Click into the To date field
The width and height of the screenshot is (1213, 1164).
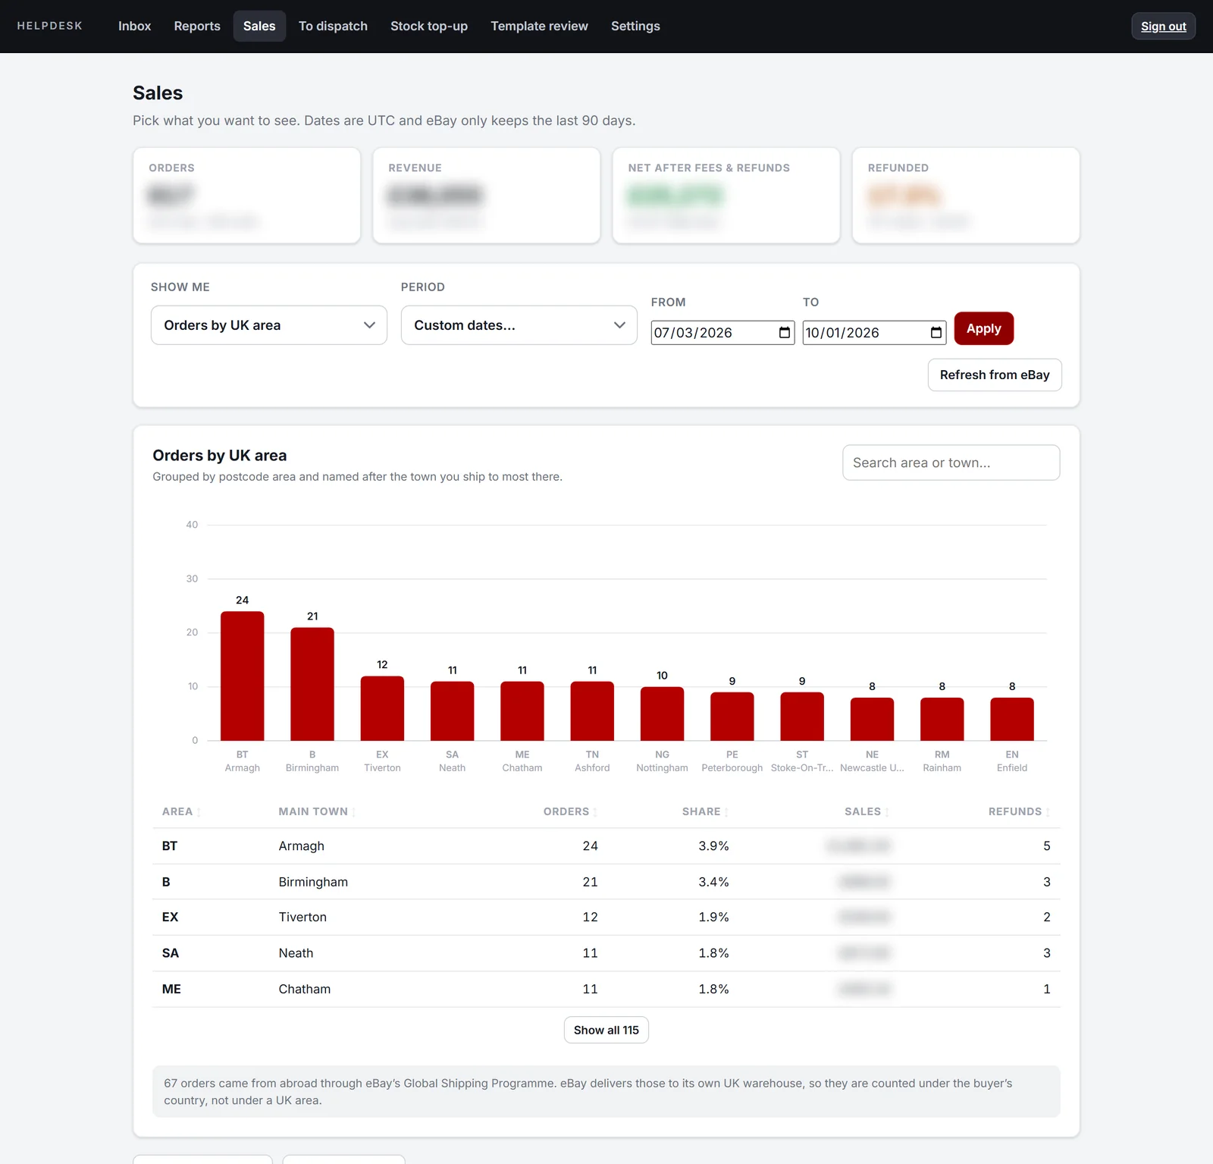click(x=874, y=333)
